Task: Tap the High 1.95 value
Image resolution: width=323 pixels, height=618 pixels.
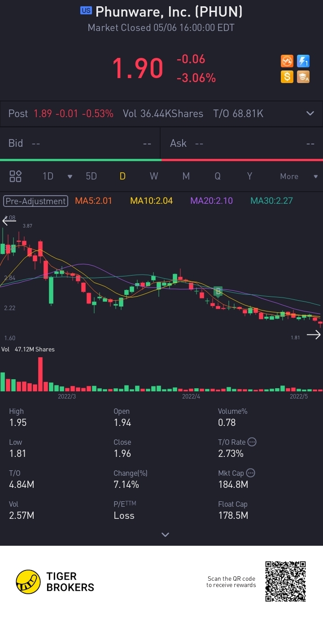Action: [x=18, y=422]
